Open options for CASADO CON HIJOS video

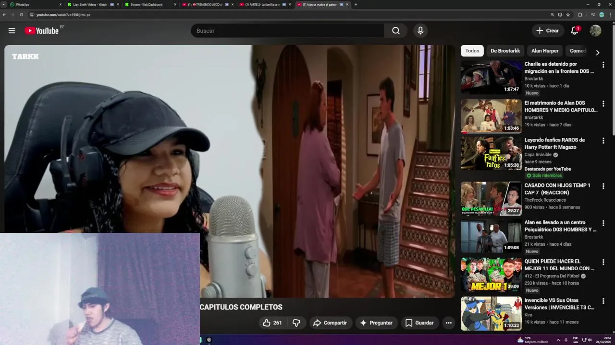603,186
